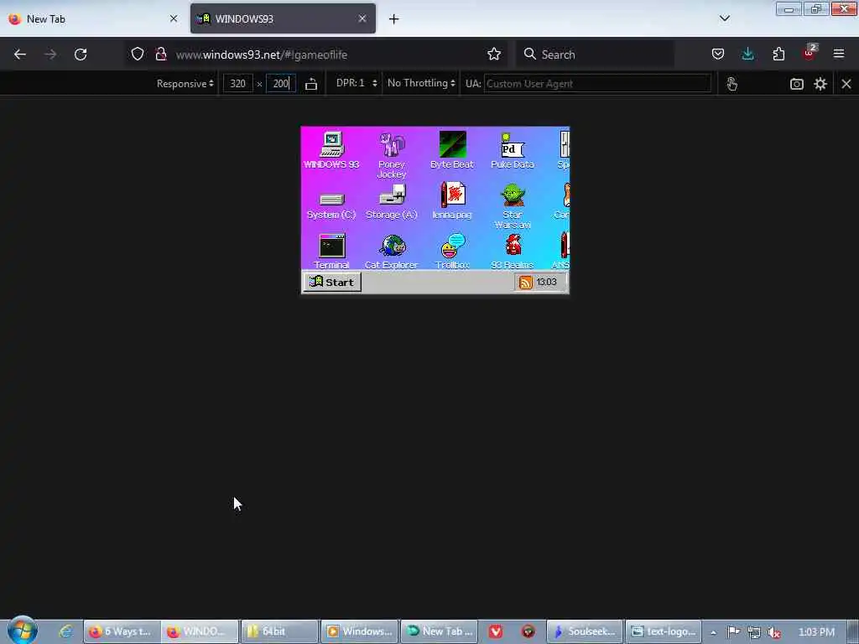The width and height of the screenshot is (859, 644).
Task: Take a screenshot of the viewport
Action: pyautogui.click(x=797, y=84)
